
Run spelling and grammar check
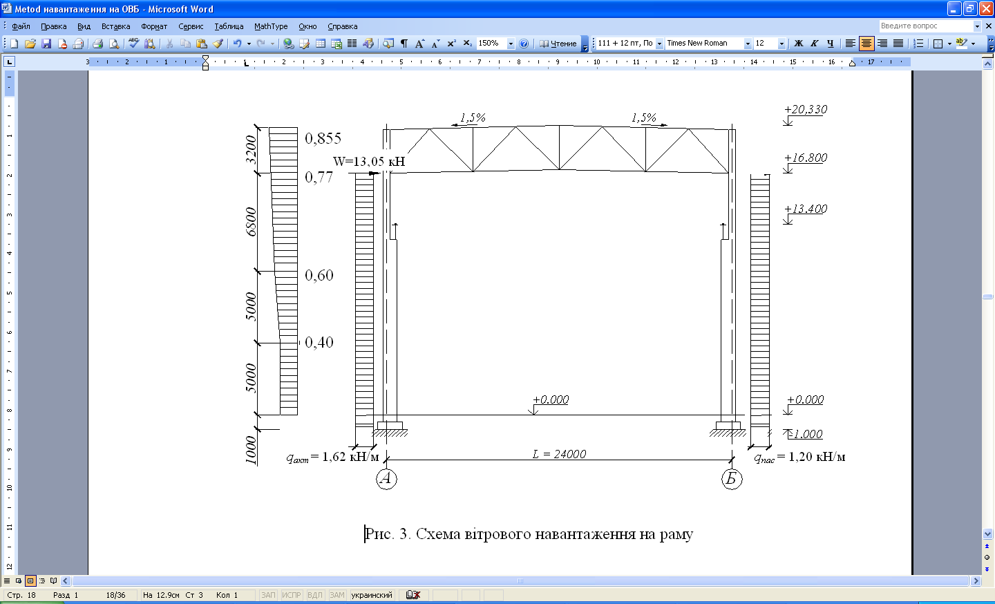pos(133,44)
